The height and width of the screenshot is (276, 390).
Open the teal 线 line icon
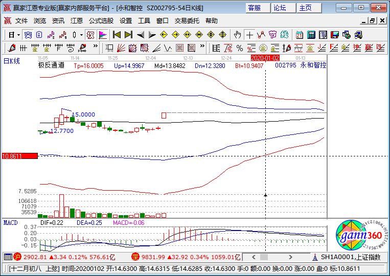(x=284, y=35)
